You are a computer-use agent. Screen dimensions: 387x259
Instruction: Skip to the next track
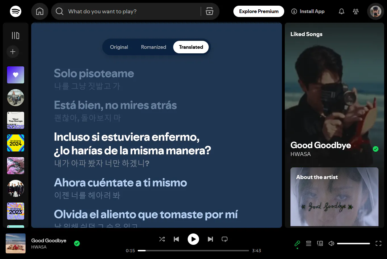pos(210,239)
